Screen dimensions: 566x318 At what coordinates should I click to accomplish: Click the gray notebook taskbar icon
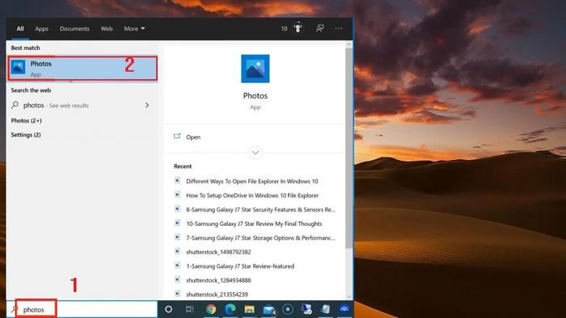[x=326, y=309]
